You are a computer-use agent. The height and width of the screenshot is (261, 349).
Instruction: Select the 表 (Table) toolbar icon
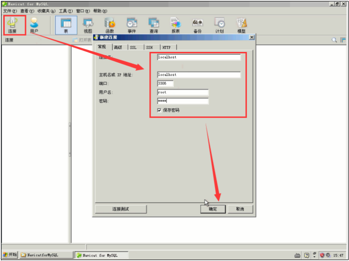click(x=66, y=25)
